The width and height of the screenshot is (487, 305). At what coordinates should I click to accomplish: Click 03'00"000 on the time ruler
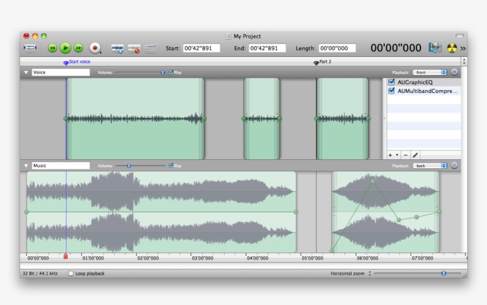(x=203, y=258)
